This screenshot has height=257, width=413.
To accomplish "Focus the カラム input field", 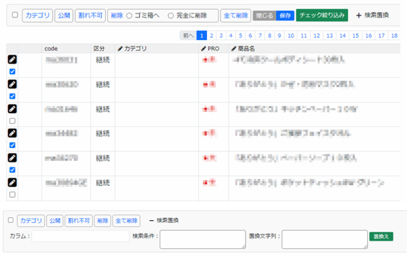I will point(80,236).
